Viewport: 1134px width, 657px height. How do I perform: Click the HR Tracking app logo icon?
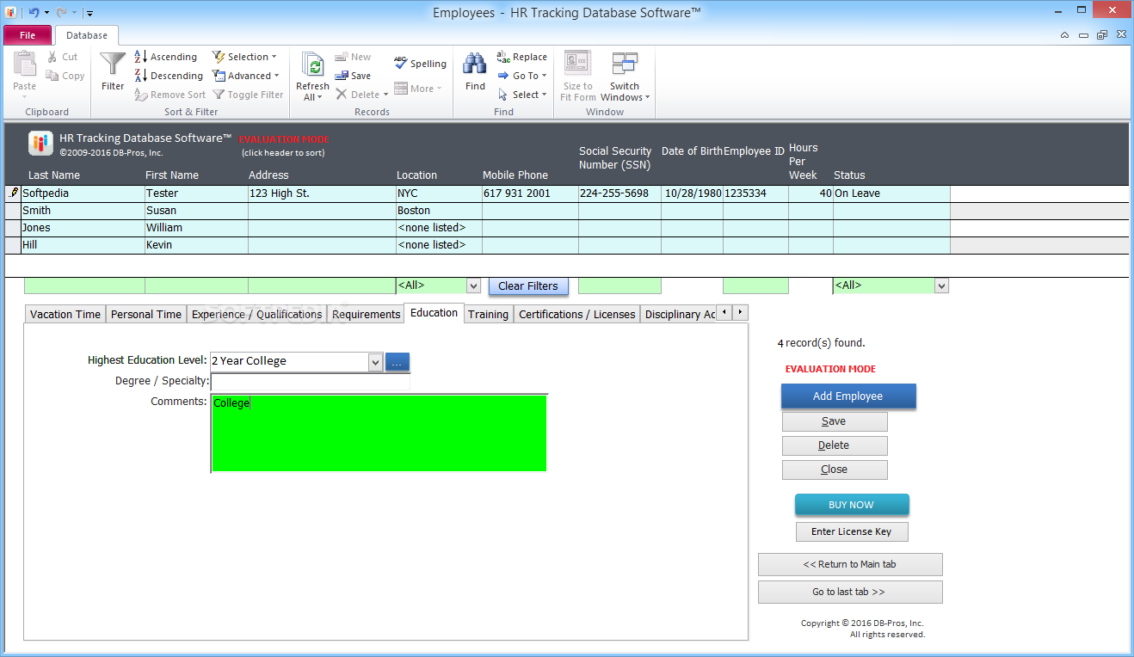pyautogui.click(x=40, y=143)
